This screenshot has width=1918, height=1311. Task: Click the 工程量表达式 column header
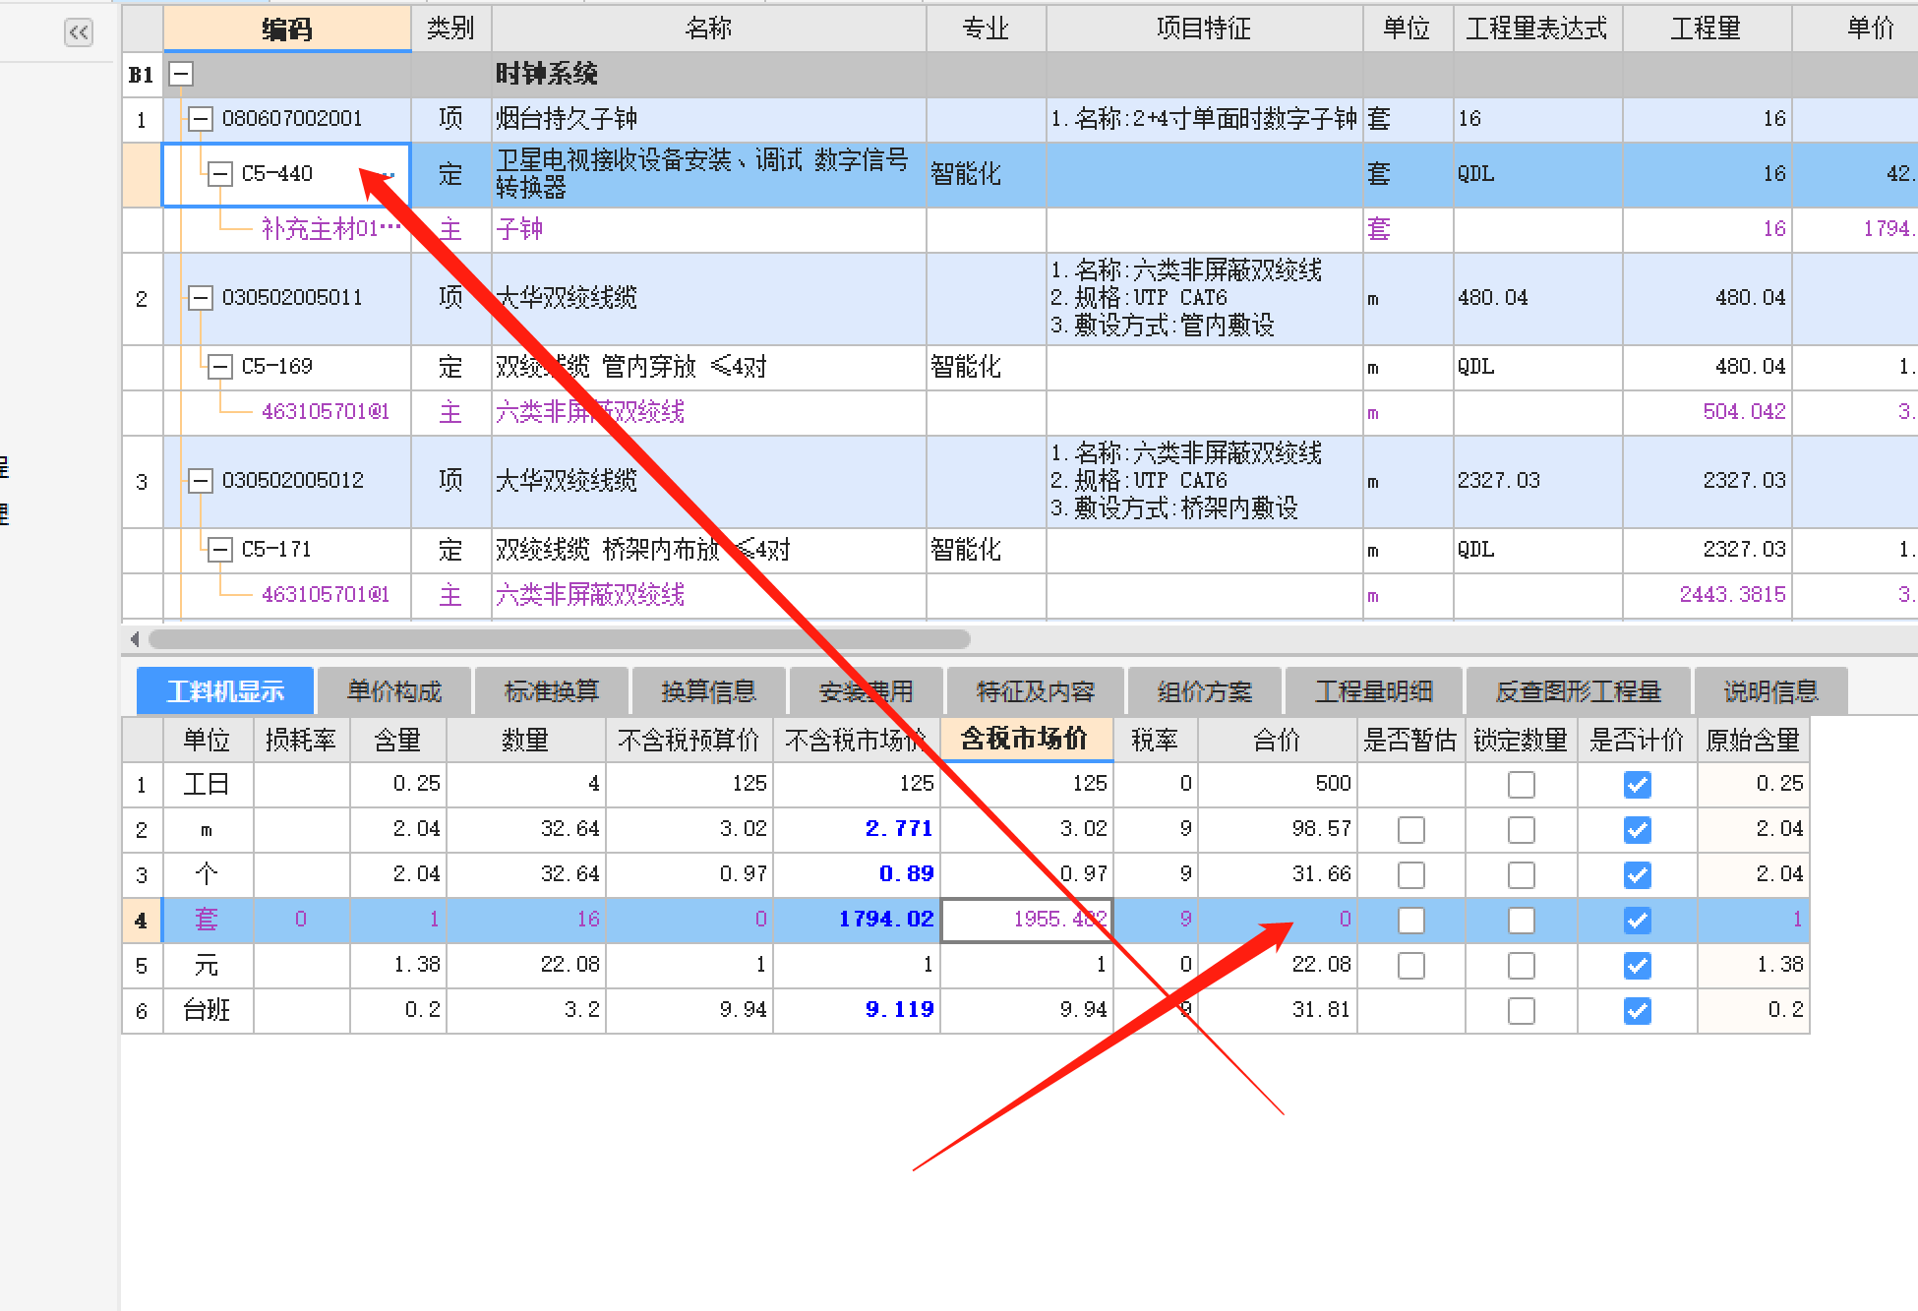[x=1537, y=29]
